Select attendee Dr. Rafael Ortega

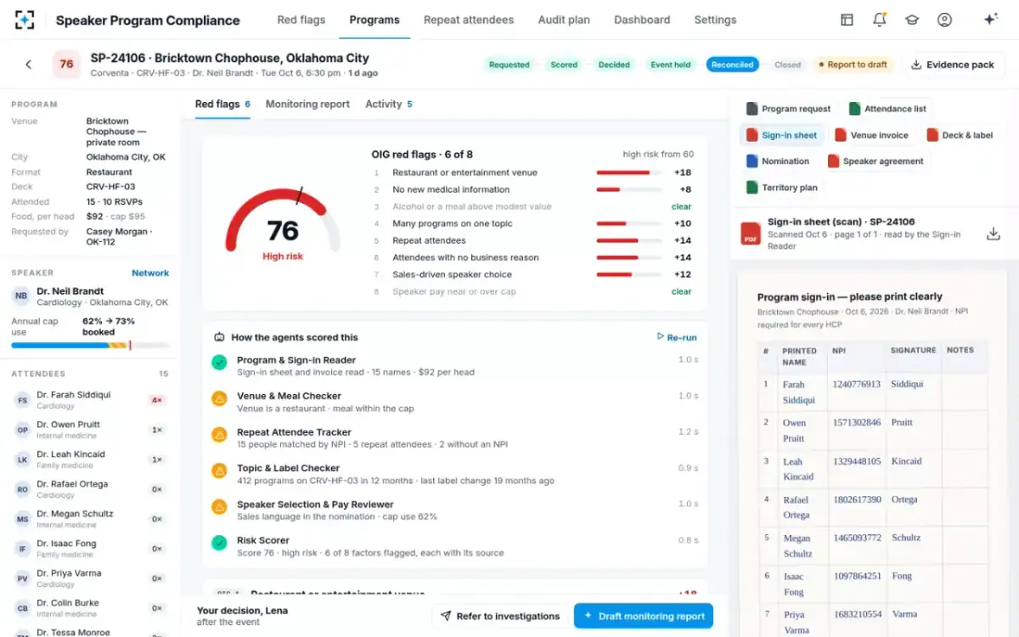coord(90,488)
